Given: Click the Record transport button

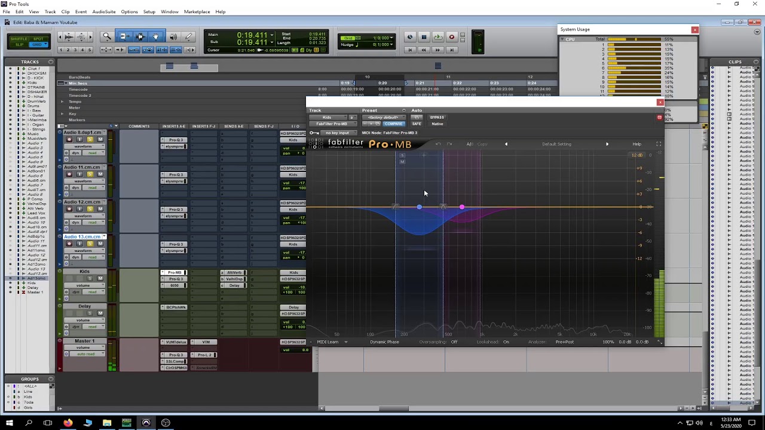Looking at the screenshot, I should 452,37.
